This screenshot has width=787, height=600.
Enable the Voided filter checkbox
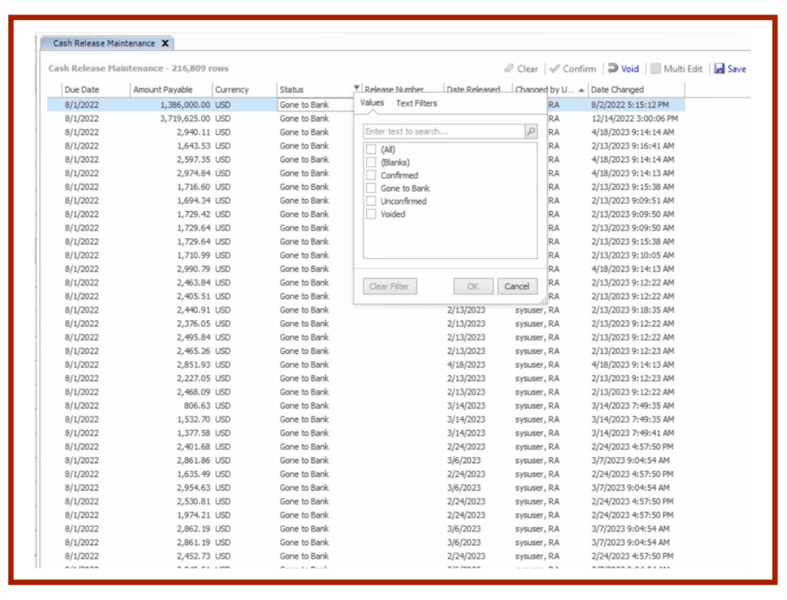371,214
